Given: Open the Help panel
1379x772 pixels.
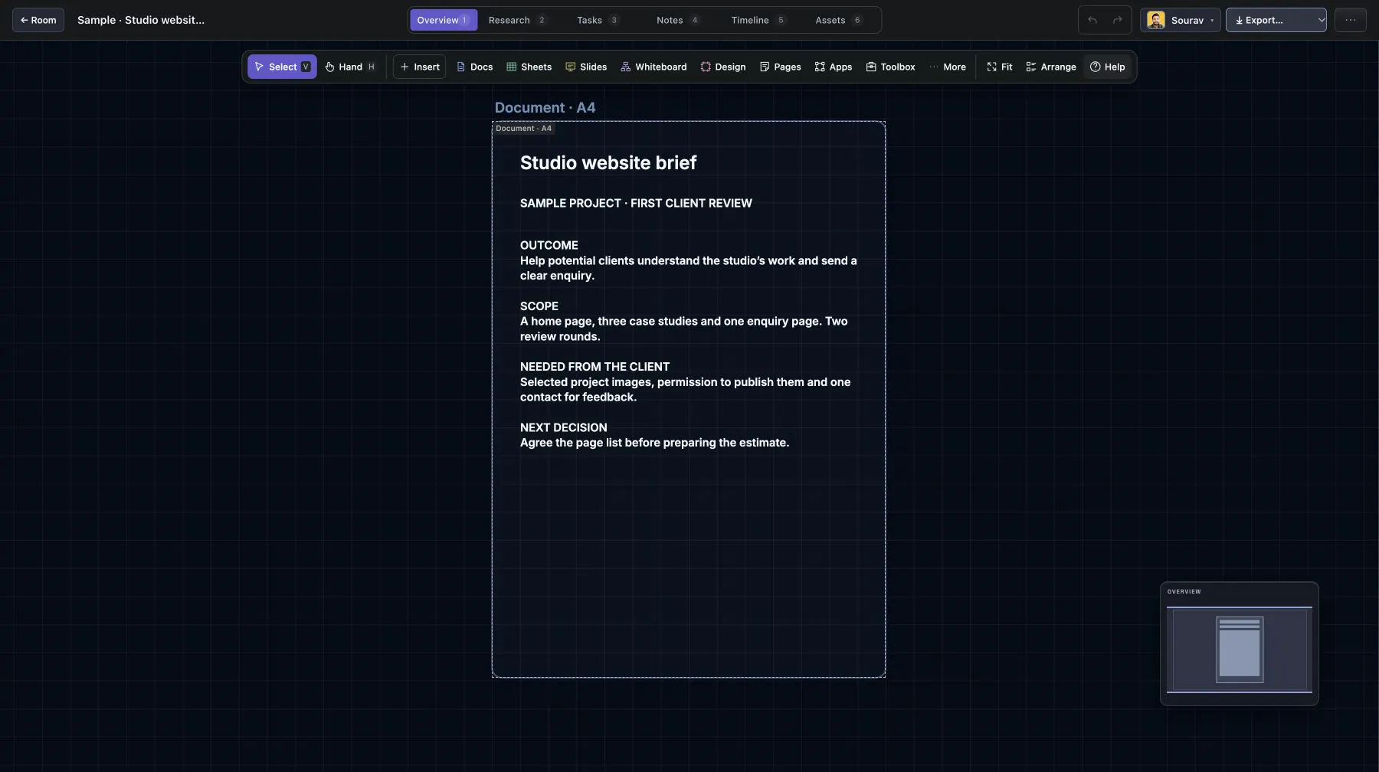Looking at the screenshot, I should tap(1107, 67).
